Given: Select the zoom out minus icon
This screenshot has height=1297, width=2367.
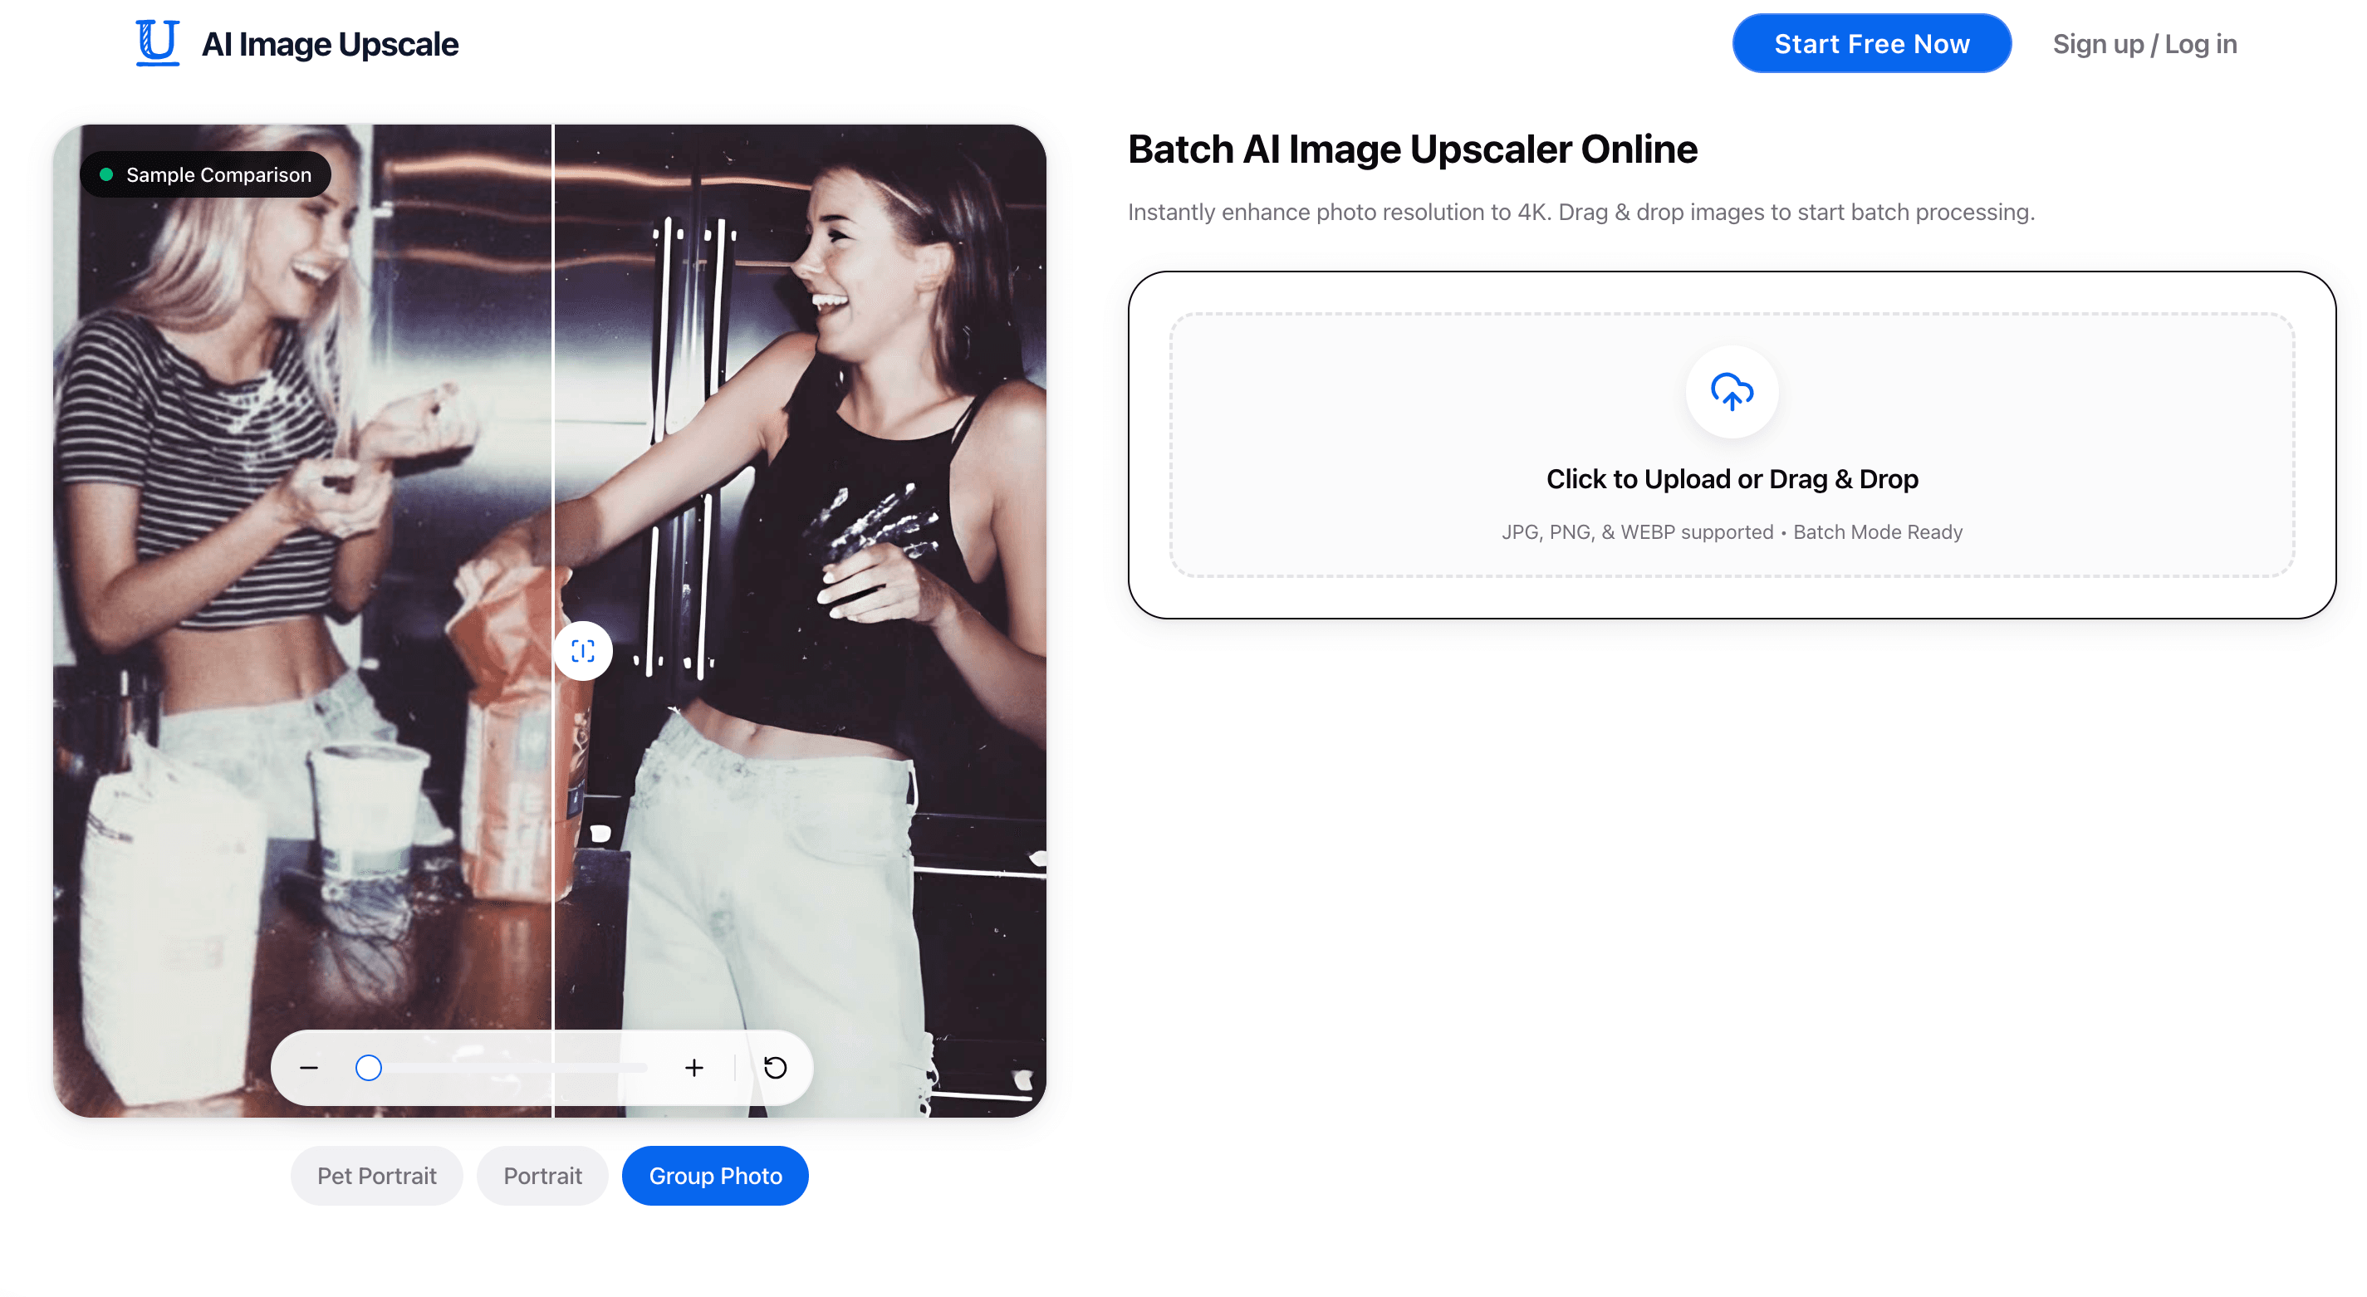Looking at the screenshot, I should pyautogui.click(x=309, y=1067).
